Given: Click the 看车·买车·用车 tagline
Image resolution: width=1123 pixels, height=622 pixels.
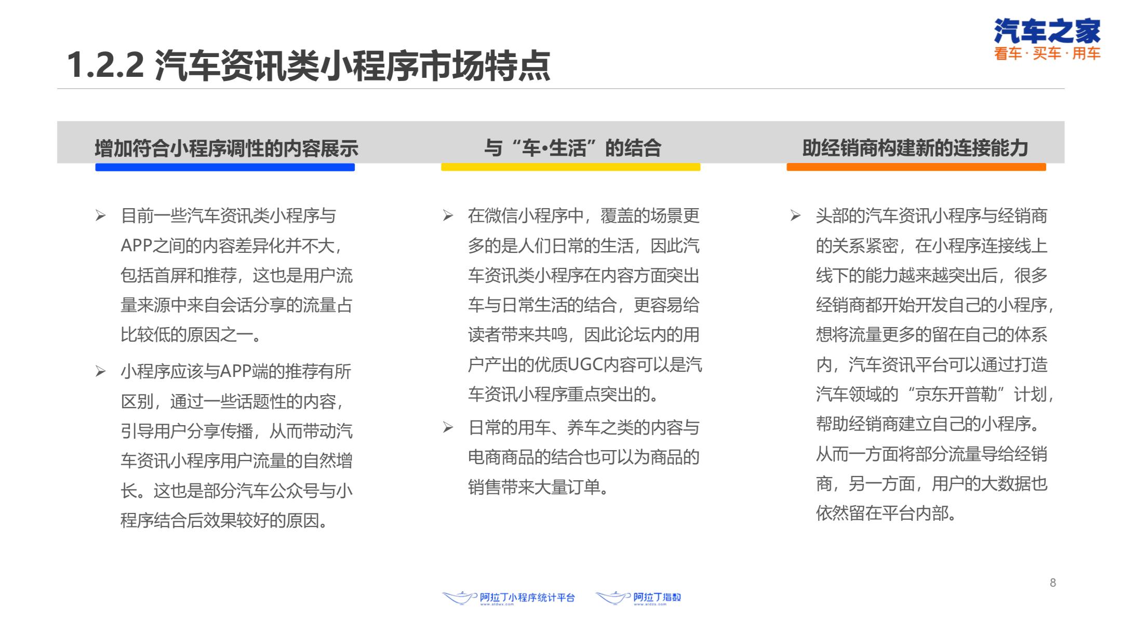Looking at the screenshot, I should tap(1047, 54).
